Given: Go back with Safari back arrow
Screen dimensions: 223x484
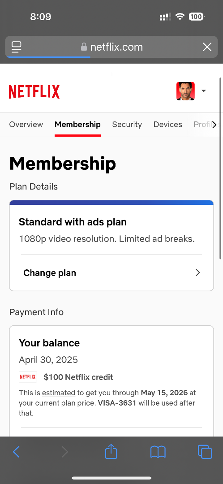Looking at the screenshot, I should tap(17, 452).
